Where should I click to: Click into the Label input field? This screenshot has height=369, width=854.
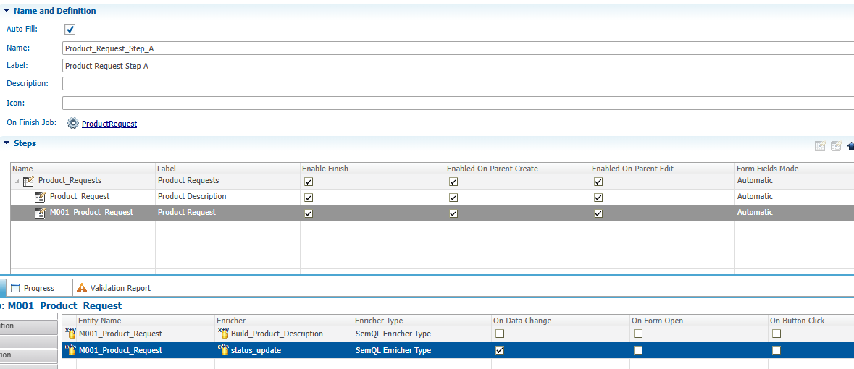[458, 66]
